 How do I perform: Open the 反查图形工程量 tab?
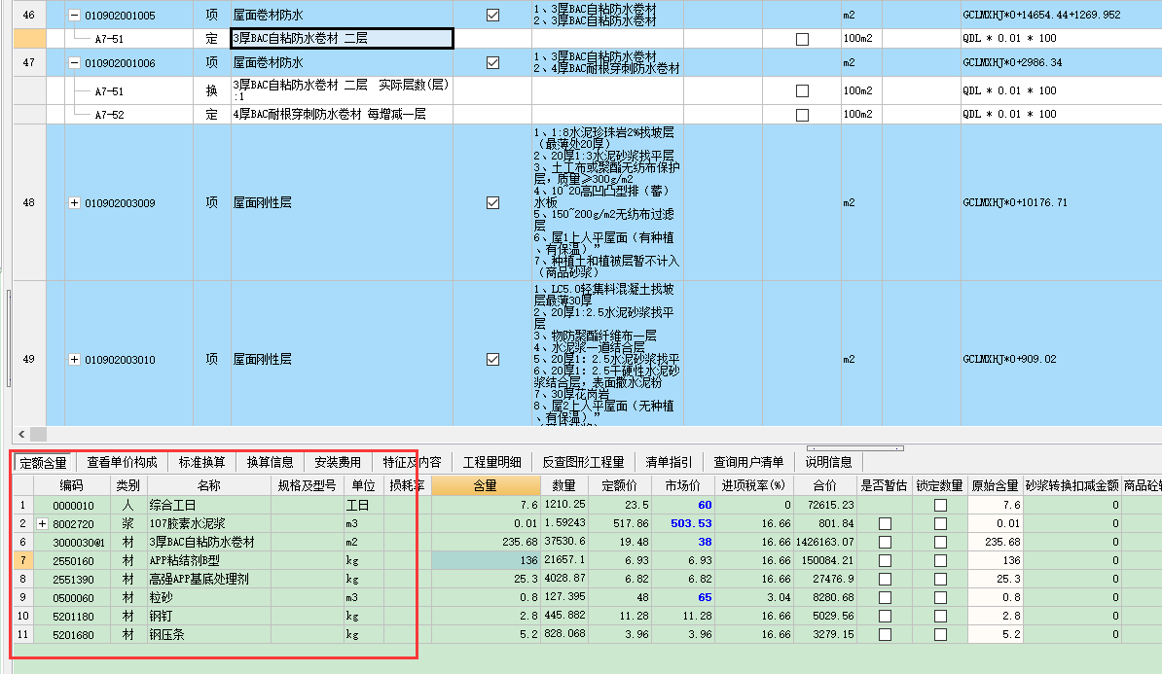tap(583, 462)
